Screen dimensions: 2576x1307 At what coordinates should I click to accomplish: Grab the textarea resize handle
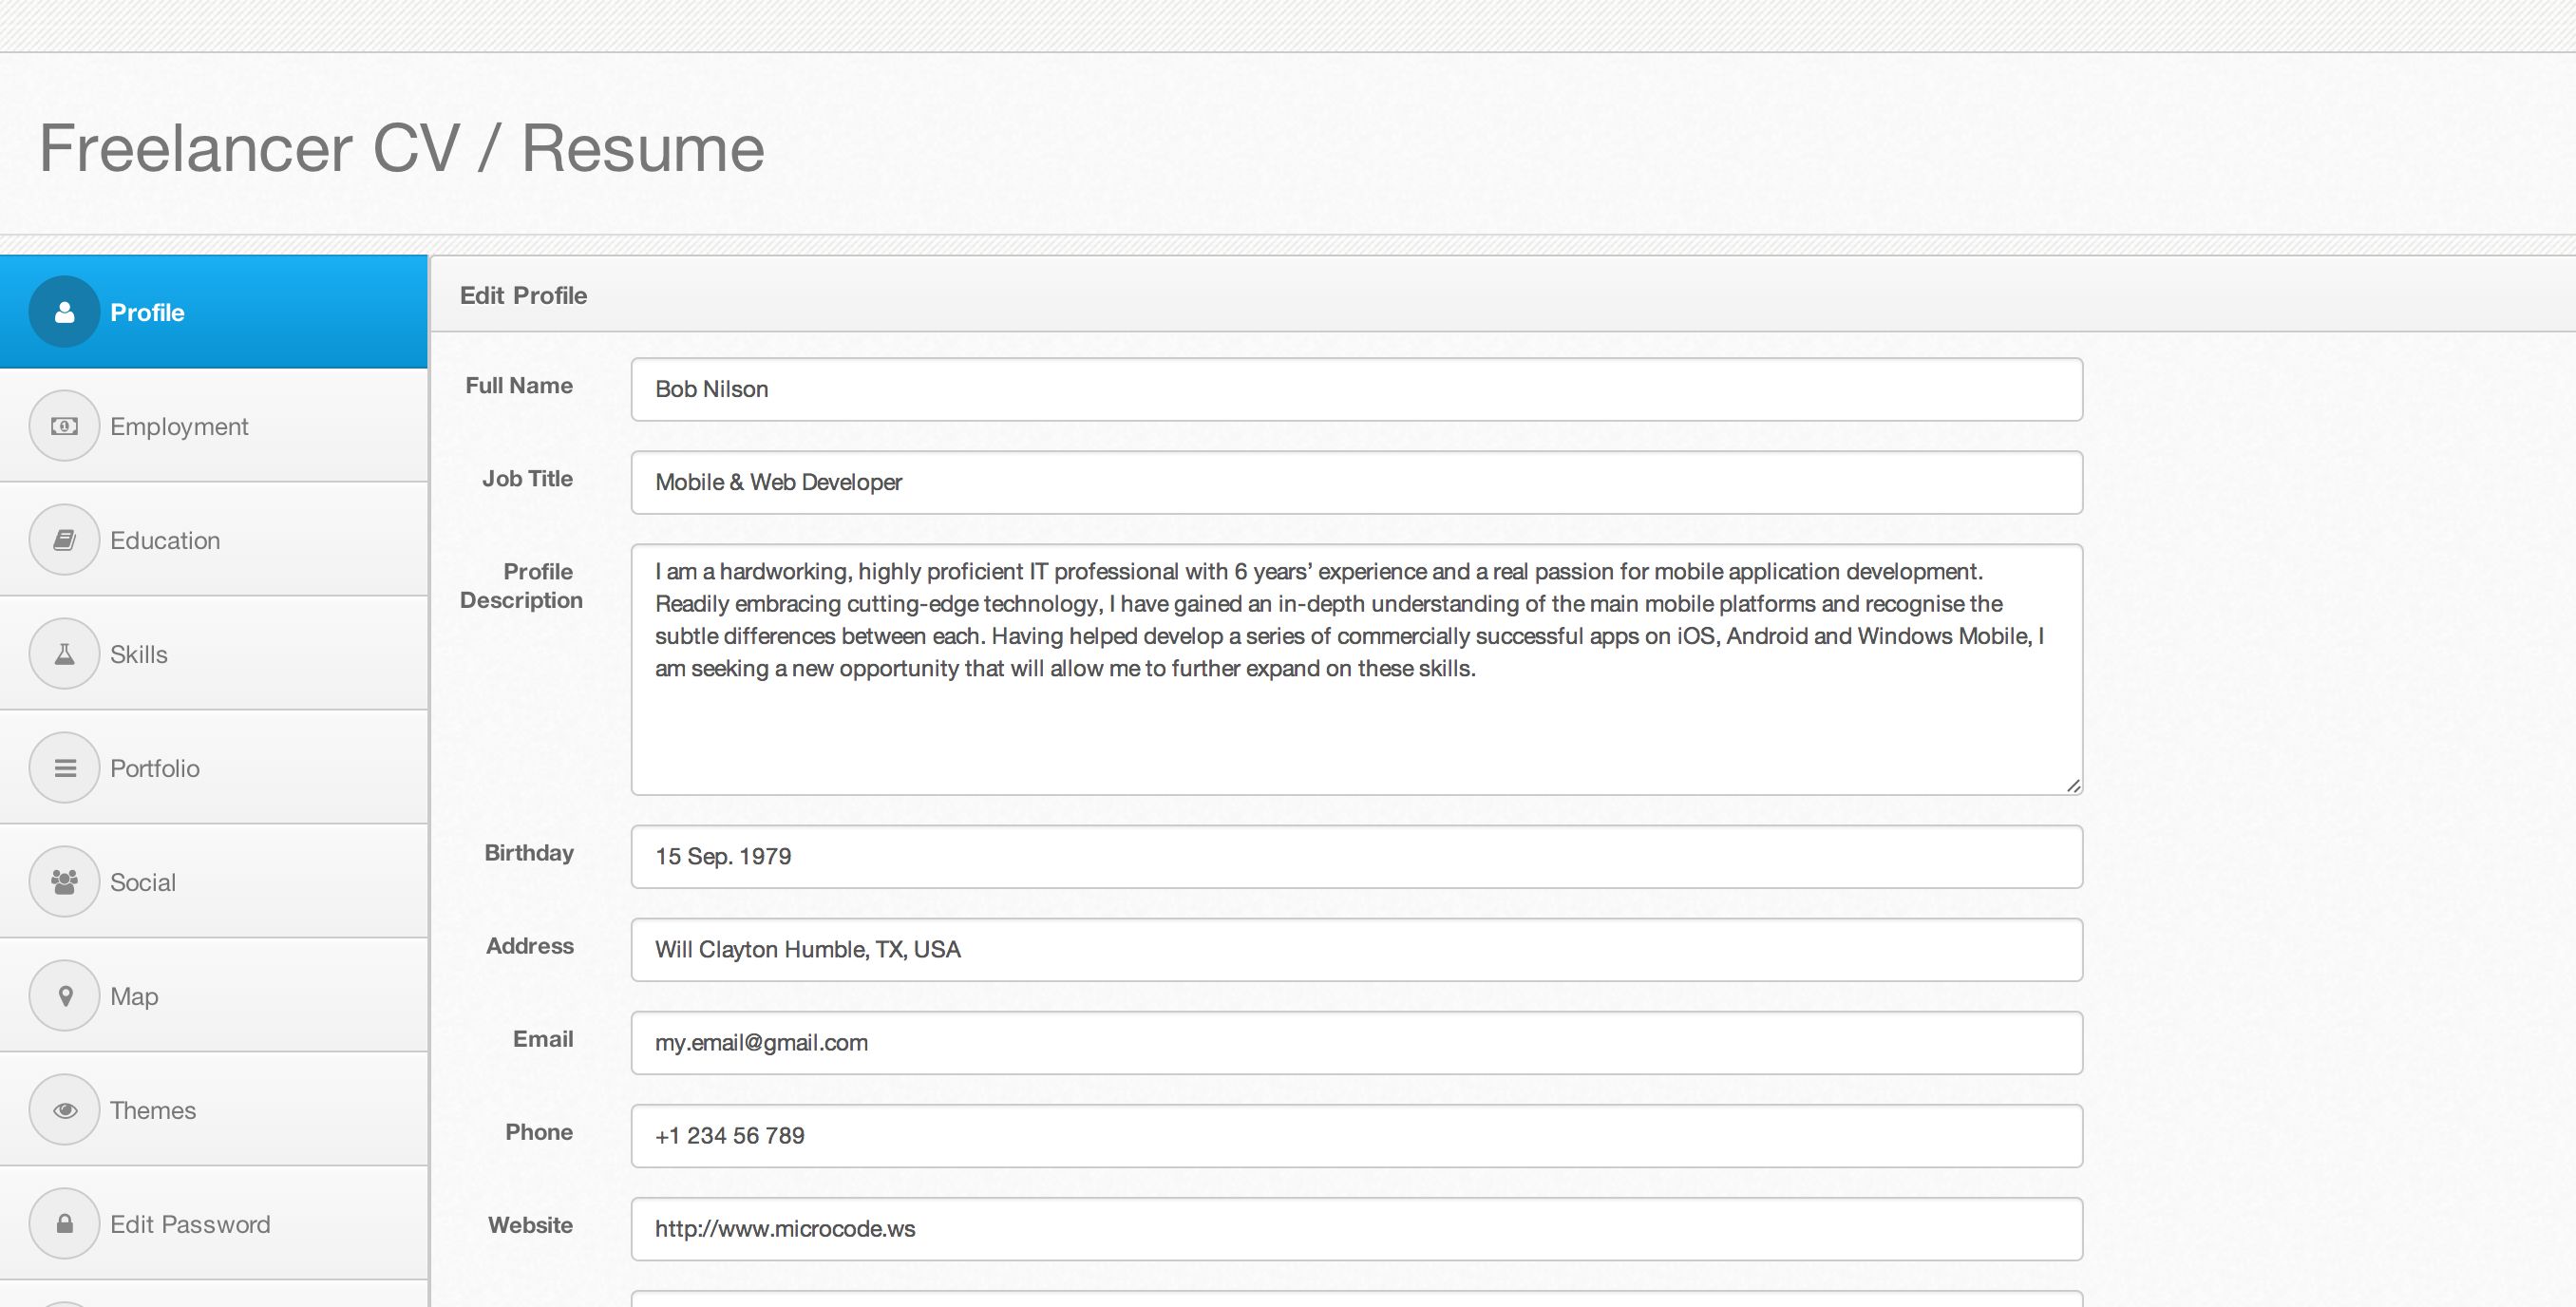2073,786
